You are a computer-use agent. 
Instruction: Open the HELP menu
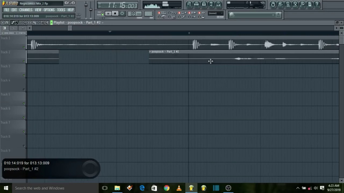[x=71, y=10]
